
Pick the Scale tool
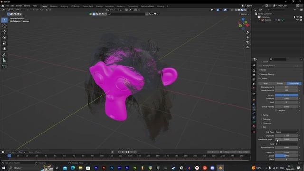(x=4, y=43)
